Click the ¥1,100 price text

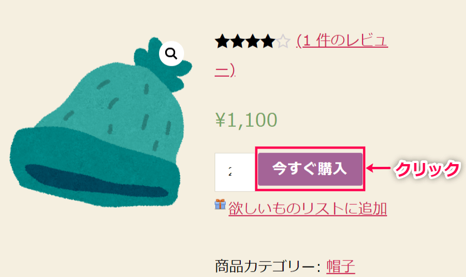pyautogui.click(x=246, y=120)
